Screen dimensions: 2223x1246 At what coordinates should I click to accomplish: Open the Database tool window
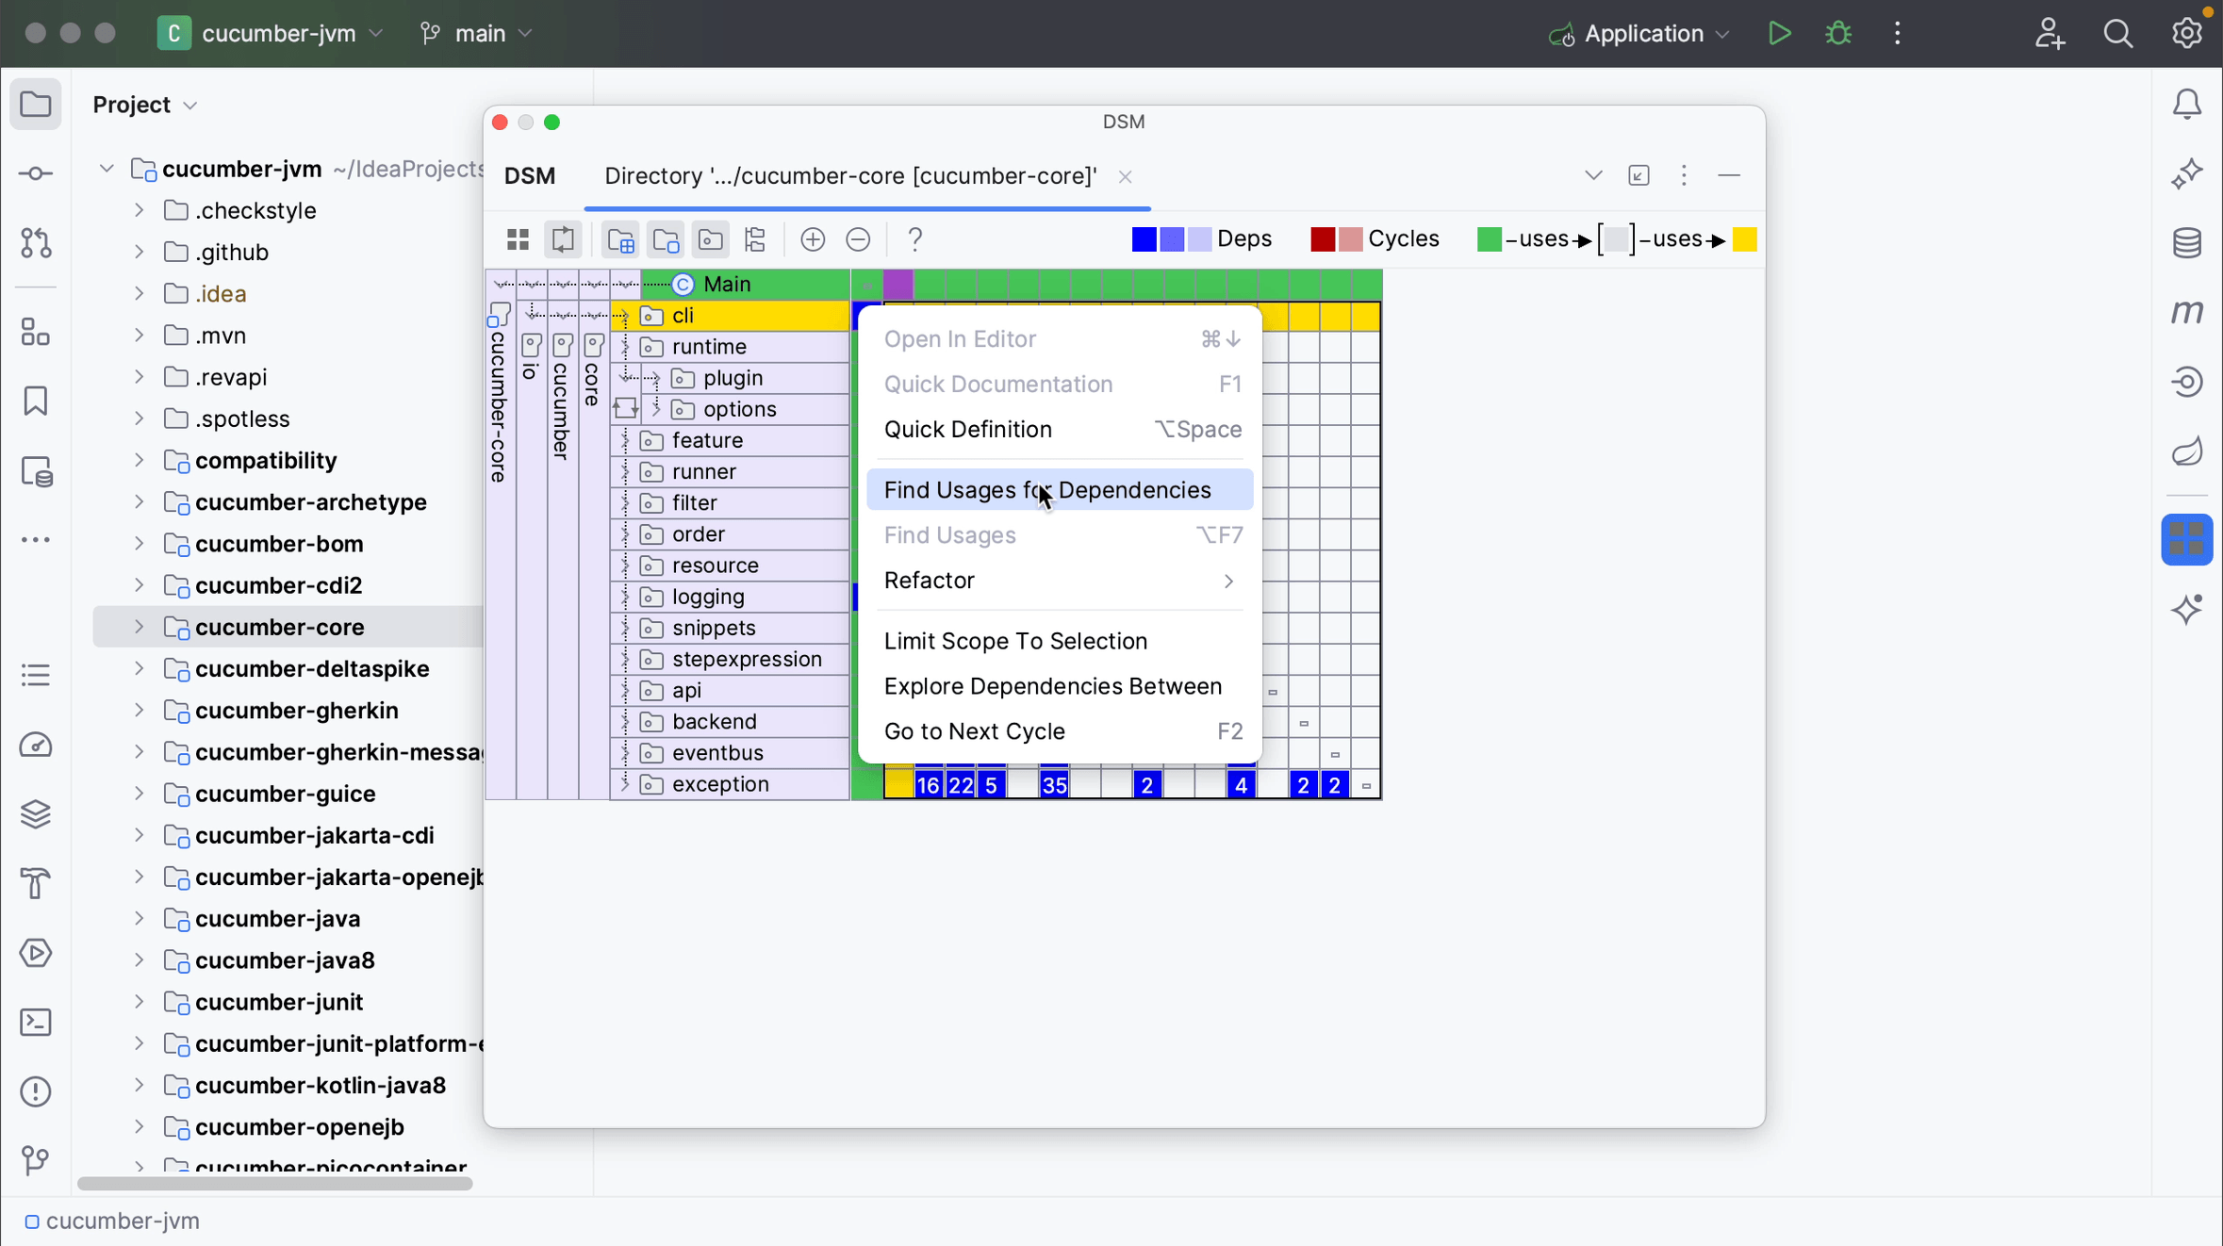coord(2188,243)
